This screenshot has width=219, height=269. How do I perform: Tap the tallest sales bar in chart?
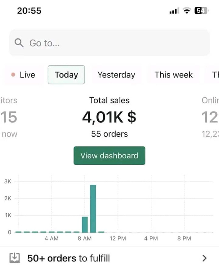93,209
